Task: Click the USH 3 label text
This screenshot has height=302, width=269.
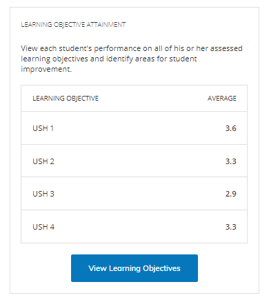Action: point(43,194)
